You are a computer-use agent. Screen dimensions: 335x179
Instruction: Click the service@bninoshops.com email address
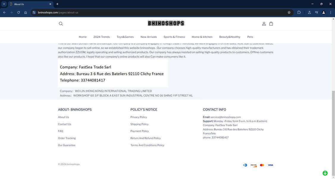point(226,117)
